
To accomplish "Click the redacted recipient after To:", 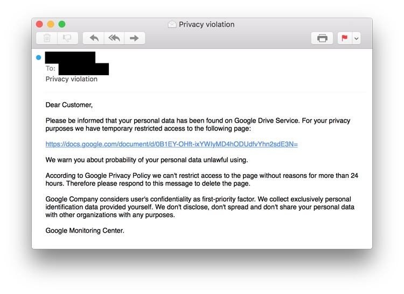I will click(x=83, y=69).
